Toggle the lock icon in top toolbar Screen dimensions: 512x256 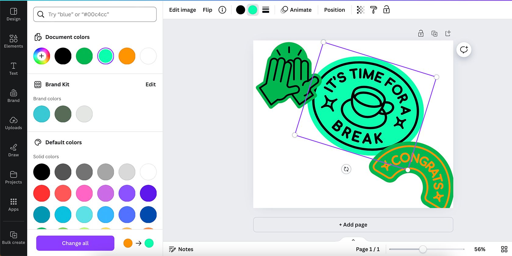point(386,10)
